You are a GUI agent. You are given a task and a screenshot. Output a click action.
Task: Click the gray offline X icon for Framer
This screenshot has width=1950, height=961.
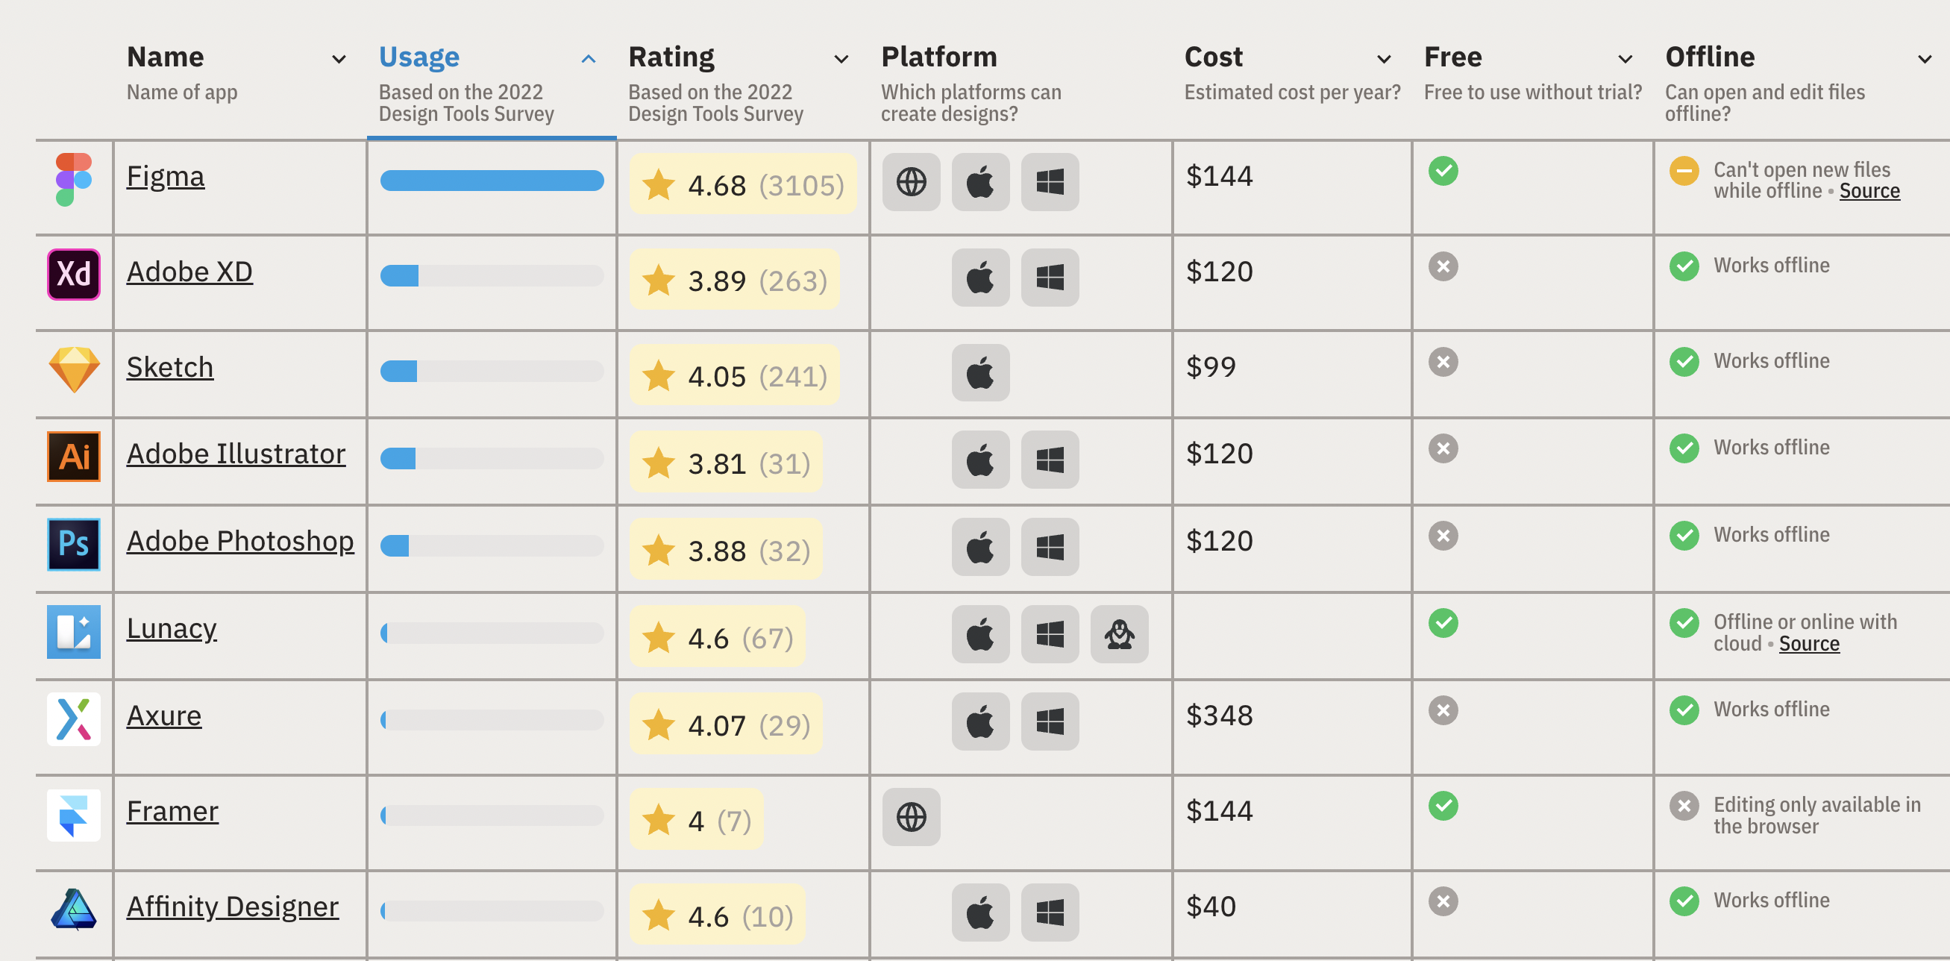click(x=1684, y=805)
